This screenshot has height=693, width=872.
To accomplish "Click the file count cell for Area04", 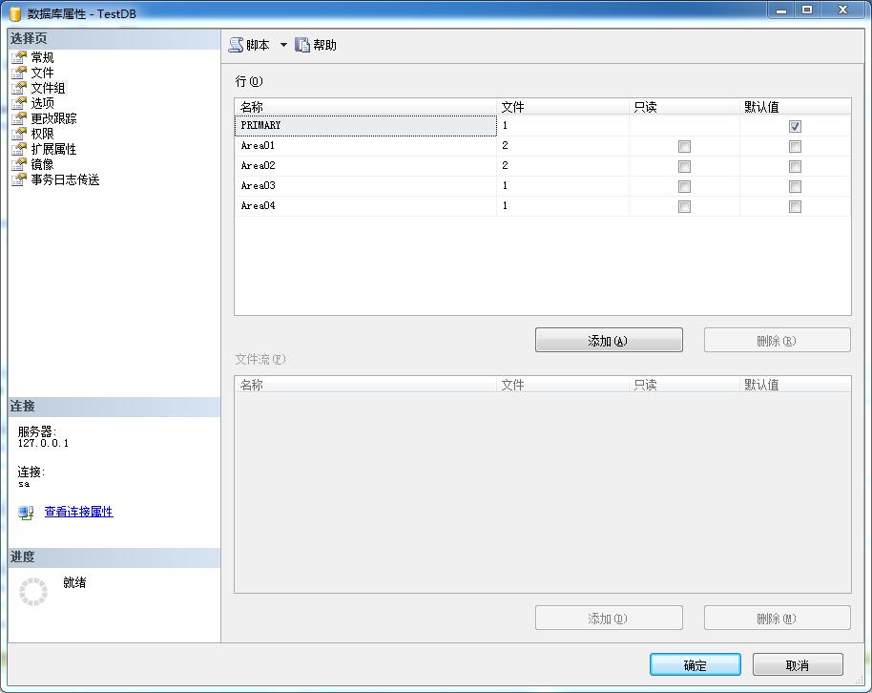I will [563, 206].
